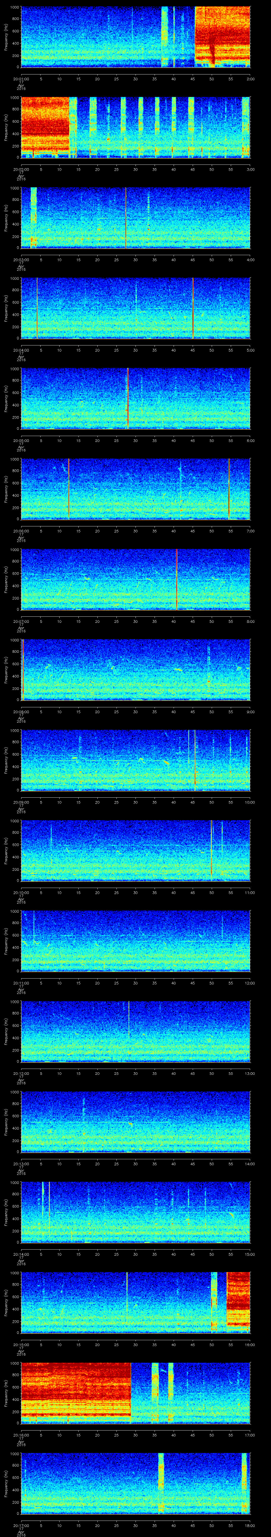Click the red line at 4s in 20:04:00 spectrogram
271x1537 pixels.
[x=37, y=308]
